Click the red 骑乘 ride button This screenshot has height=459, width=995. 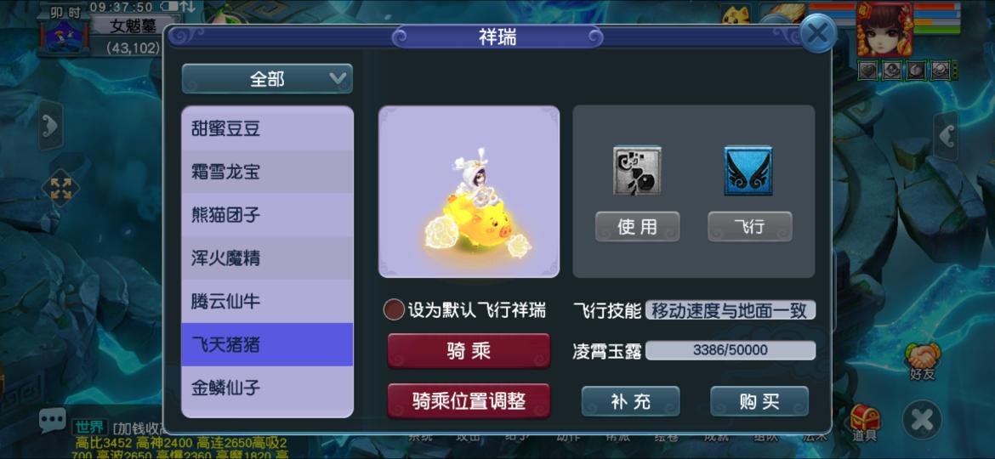469,350
